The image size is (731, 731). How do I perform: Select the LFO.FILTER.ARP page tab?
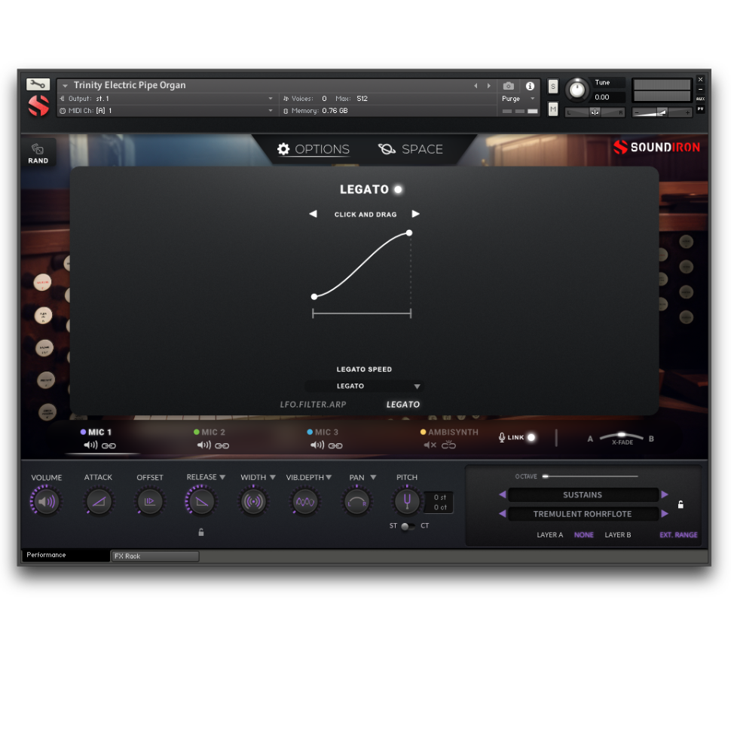[313, 405]
